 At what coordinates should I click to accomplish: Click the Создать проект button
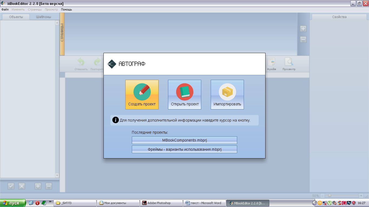pyautogui.click(x=142, y=95)
